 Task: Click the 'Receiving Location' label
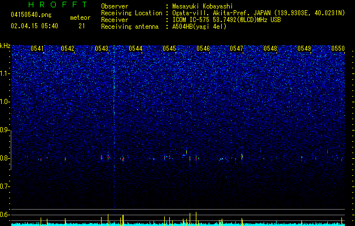132,13
